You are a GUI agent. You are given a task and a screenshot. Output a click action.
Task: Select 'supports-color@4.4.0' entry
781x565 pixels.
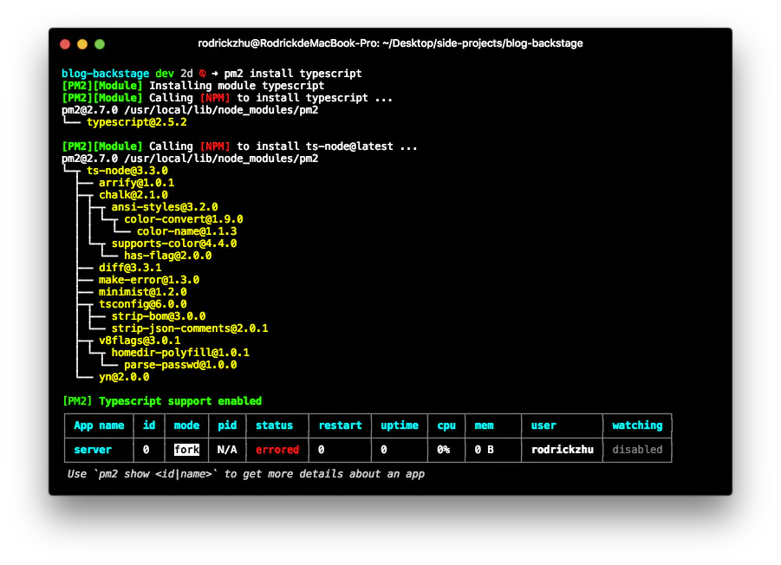pos(174,244)
